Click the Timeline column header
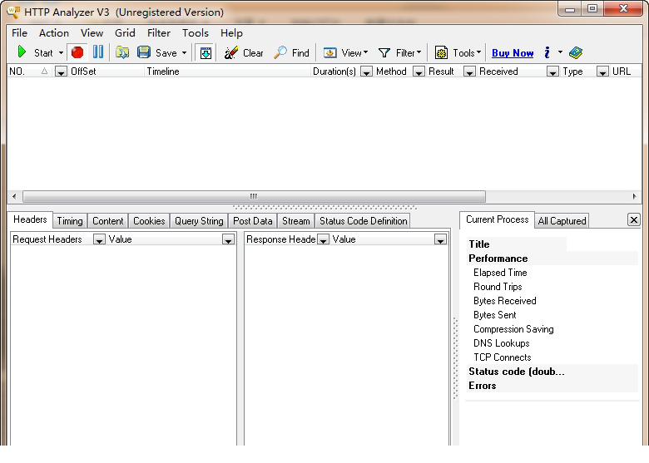 (227, 71)
